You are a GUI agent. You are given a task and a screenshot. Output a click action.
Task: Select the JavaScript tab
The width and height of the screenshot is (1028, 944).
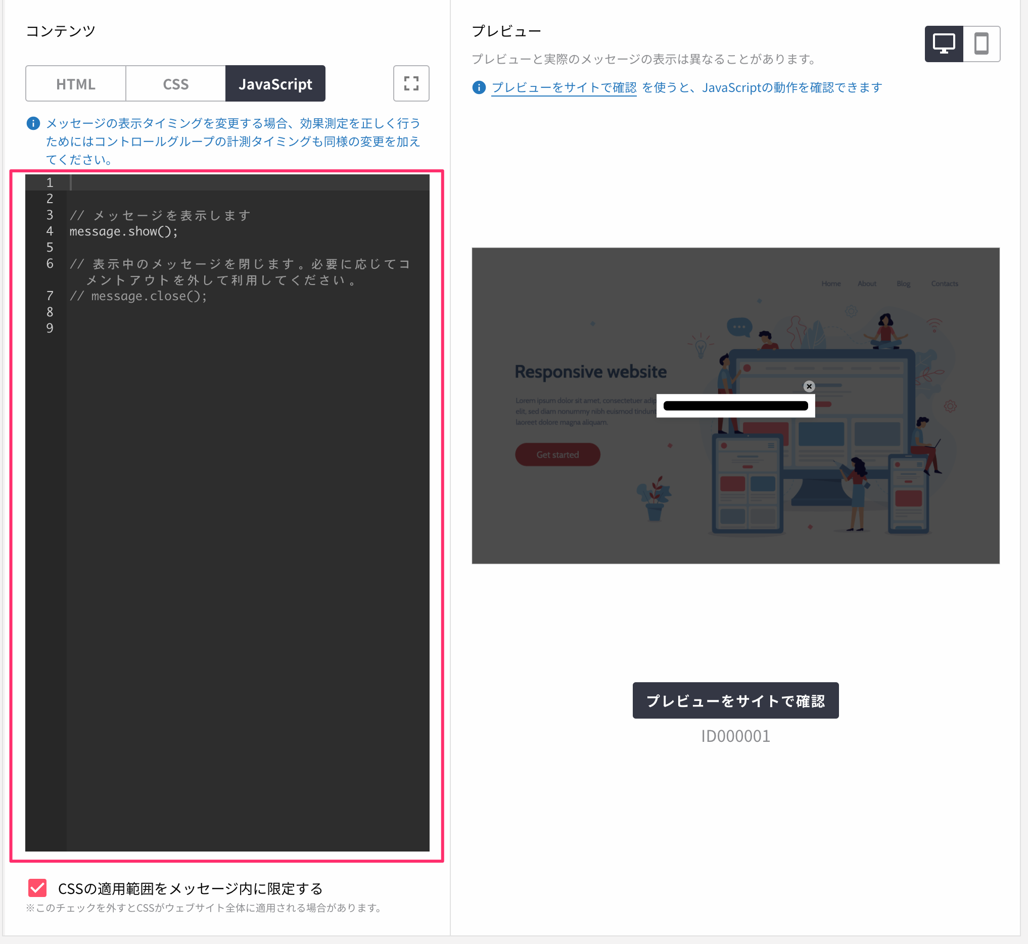[275, 84]
